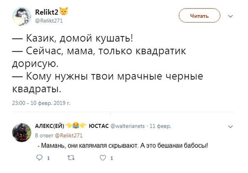Viewport: 248px width, 173px height.
Task: Open the Relikt2 profile avatar
Action: point(22,17)
